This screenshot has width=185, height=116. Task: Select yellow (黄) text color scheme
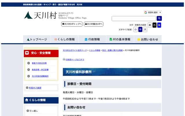[159, 25]
